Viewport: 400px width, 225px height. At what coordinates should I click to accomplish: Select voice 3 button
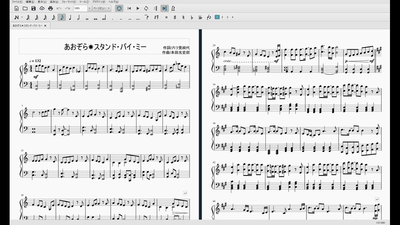point(227,17)
